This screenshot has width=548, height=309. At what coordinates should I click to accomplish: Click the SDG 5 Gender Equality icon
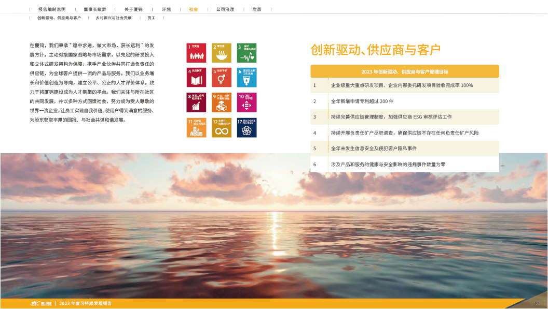coord(222,78)
